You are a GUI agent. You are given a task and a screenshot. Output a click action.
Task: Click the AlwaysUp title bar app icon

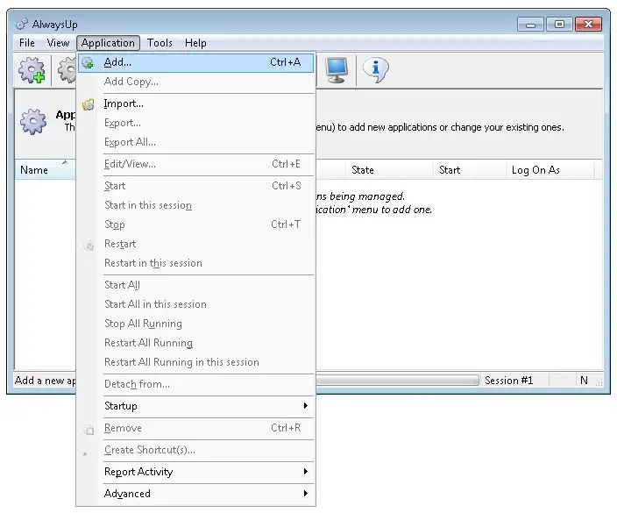click(x=22, y=25)
